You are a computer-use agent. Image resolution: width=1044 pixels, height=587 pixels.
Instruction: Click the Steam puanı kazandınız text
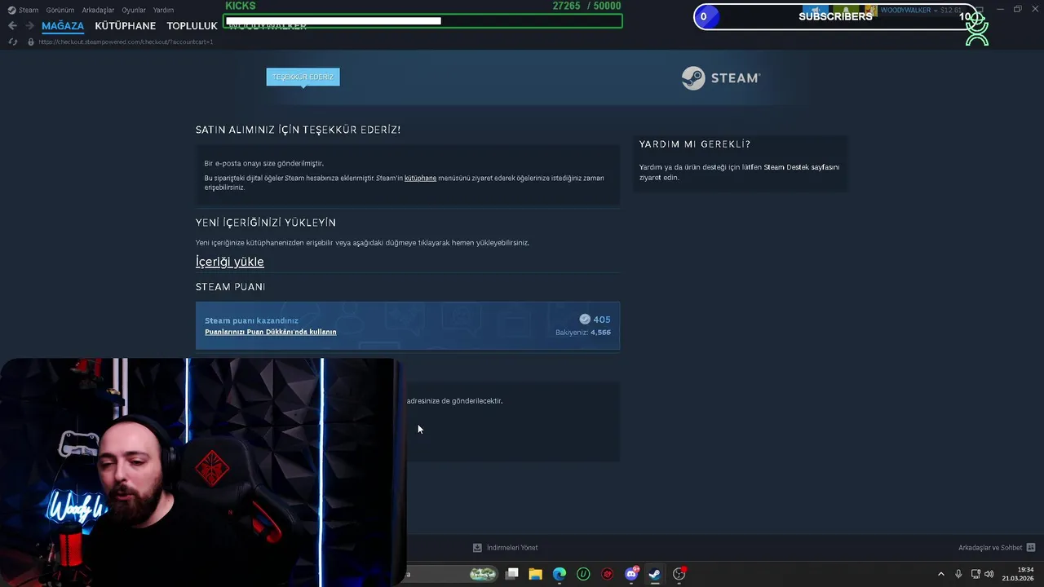coord(251,320)
